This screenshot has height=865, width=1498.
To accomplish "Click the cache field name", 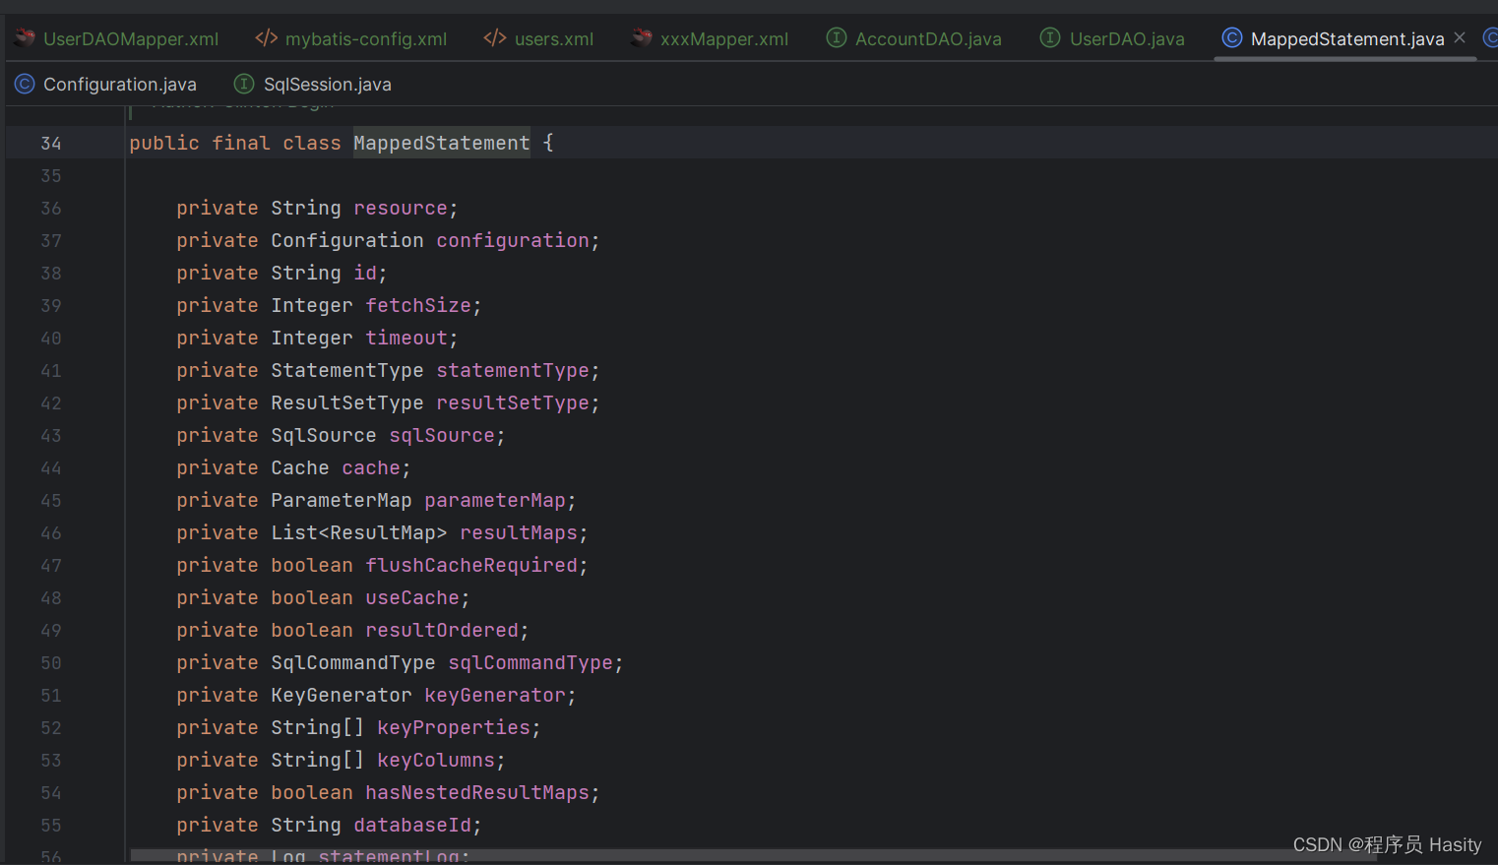I will point(371,467).
